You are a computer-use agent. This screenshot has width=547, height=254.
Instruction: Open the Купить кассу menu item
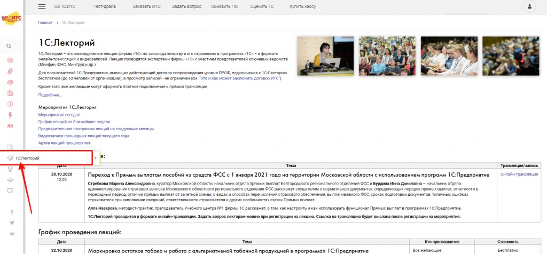[x=302, y=6]
